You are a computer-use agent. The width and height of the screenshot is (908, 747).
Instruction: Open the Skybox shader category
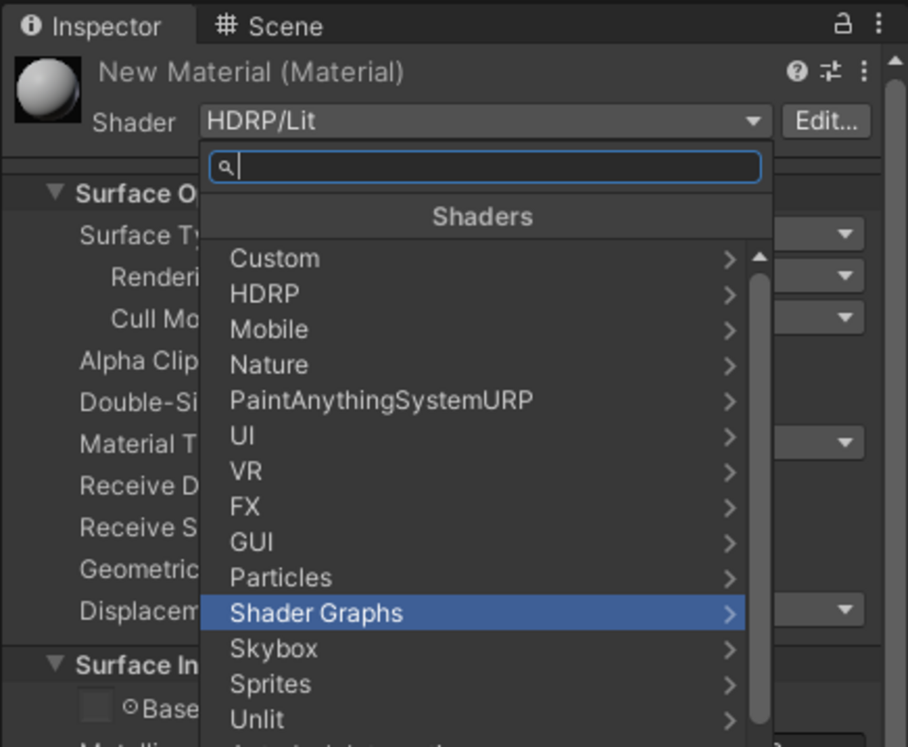tap(472, 649)
